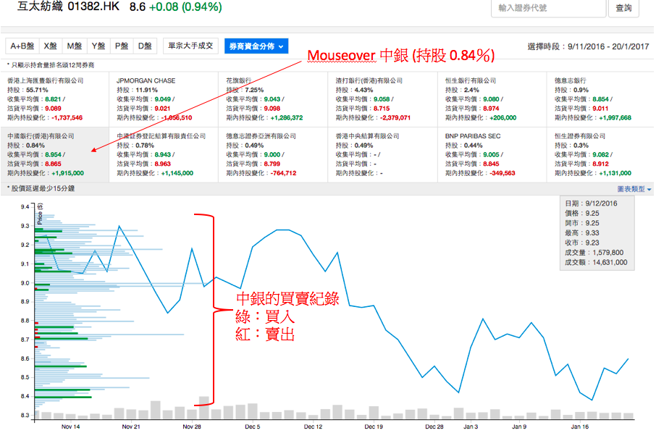Click the 查詢 search button

(623, 8)
